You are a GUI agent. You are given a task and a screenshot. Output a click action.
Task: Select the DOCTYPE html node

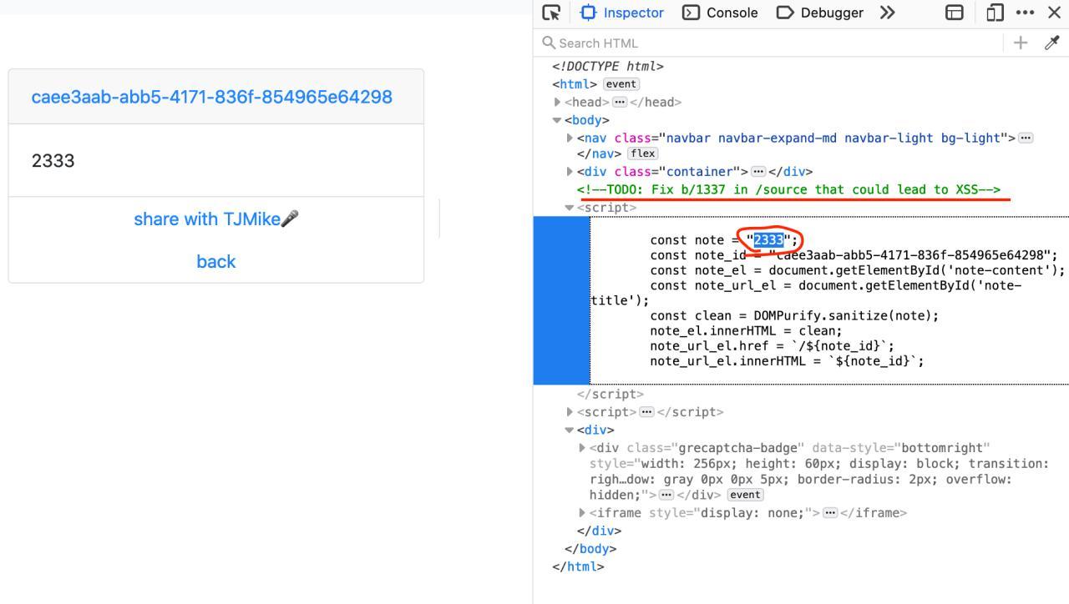click(608, 67)
